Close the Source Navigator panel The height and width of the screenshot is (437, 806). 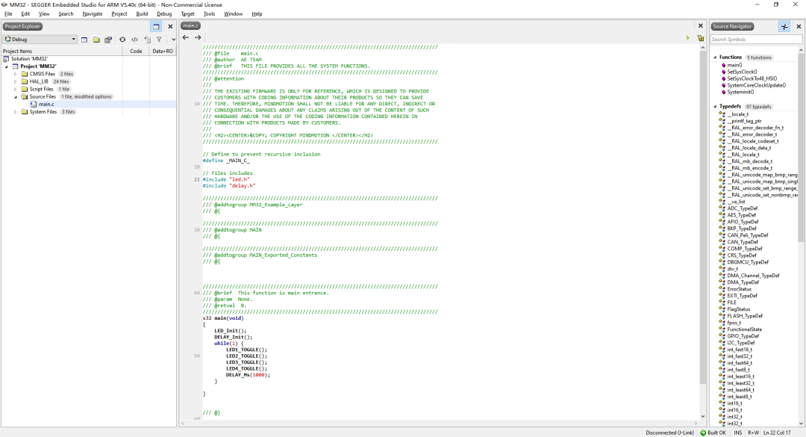[x=799, y=27]
